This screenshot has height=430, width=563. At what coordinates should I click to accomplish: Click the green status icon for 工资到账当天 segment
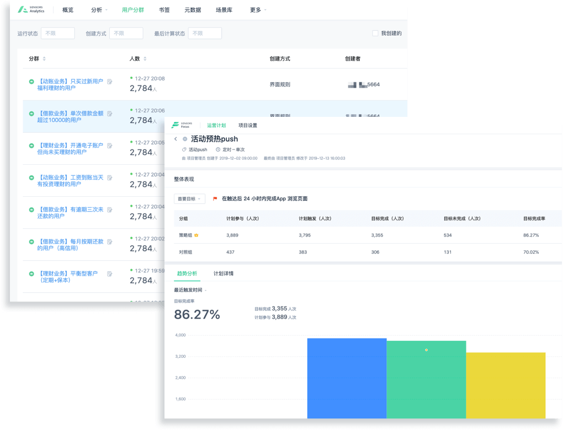coord(31,178)
